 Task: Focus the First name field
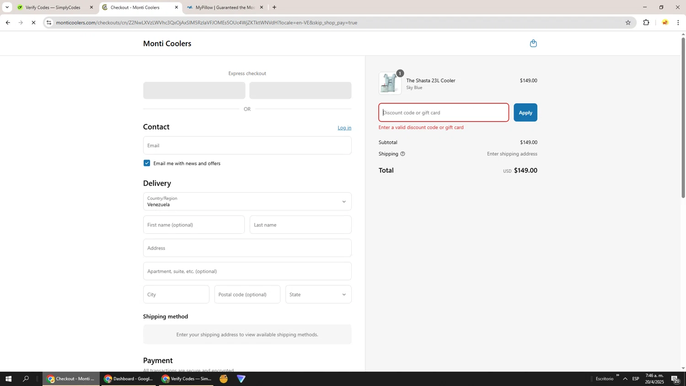pyautogui.click(x=194, y=225)
